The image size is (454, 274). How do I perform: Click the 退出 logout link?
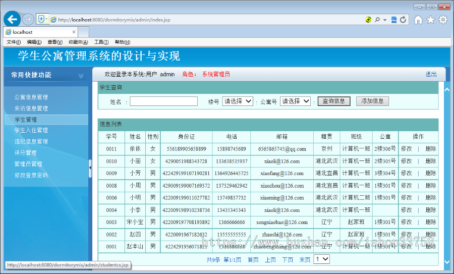point(431,74)
